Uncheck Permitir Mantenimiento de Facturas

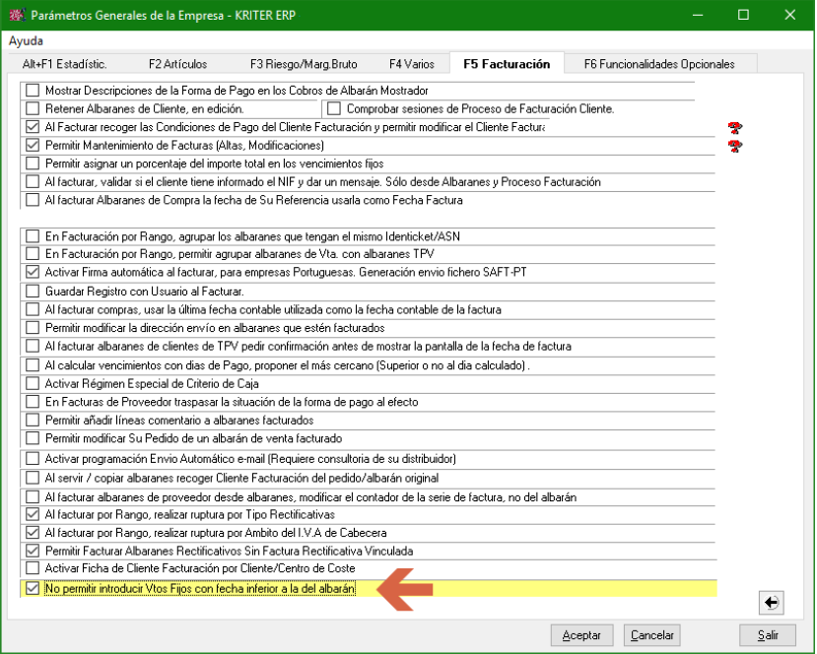(x=33, y=145)
